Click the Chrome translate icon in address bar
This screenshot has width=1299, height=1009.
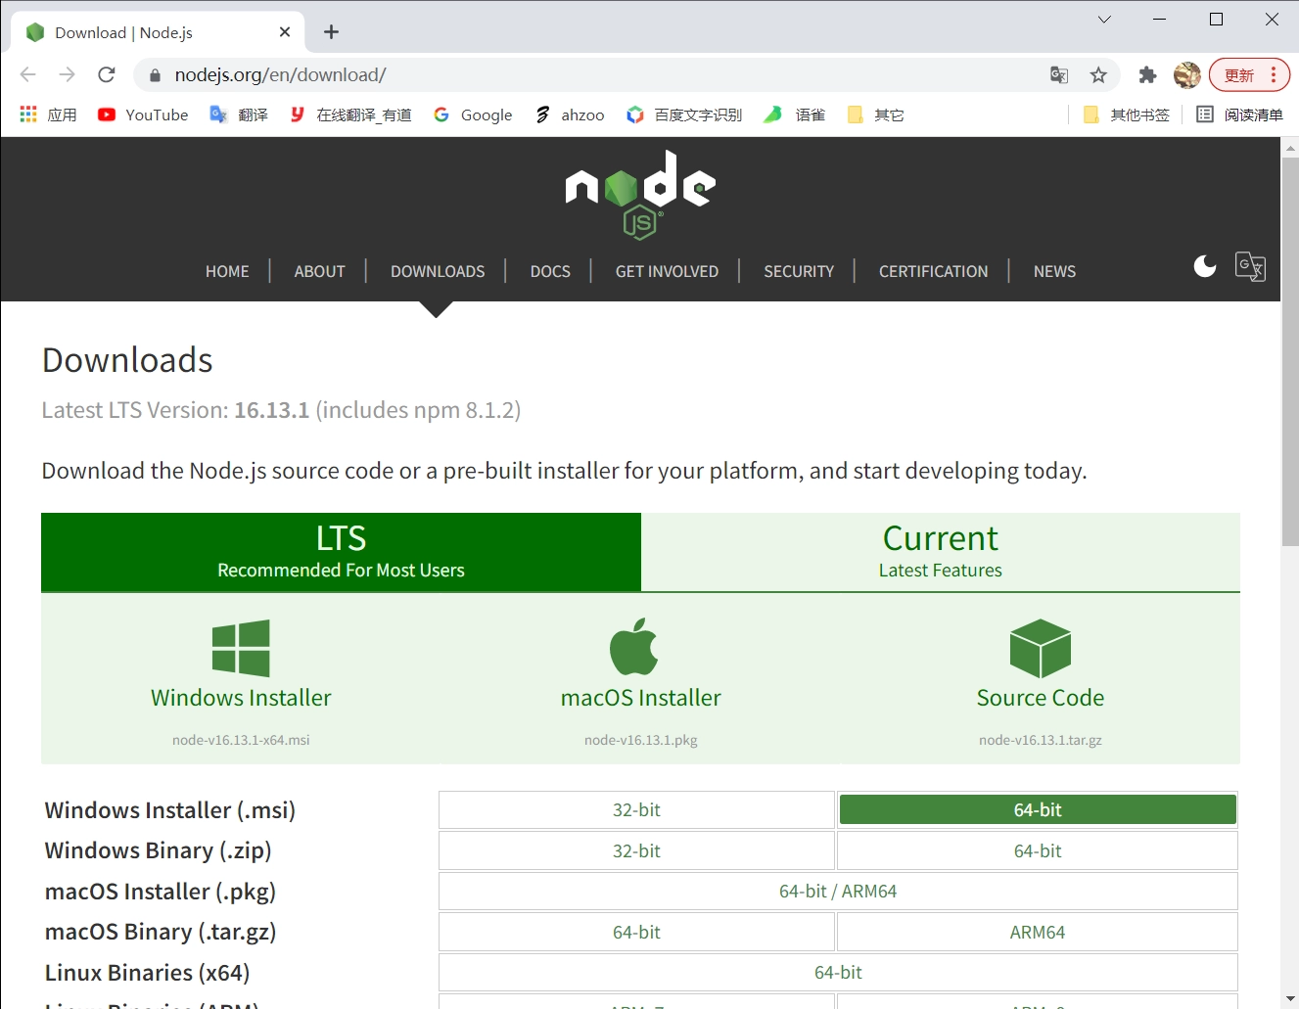(1059, 75)
